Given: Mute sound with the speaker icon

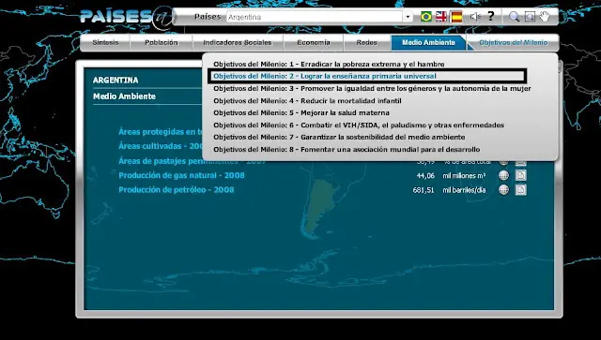Looking at the screenshot, I should [475, 17].
